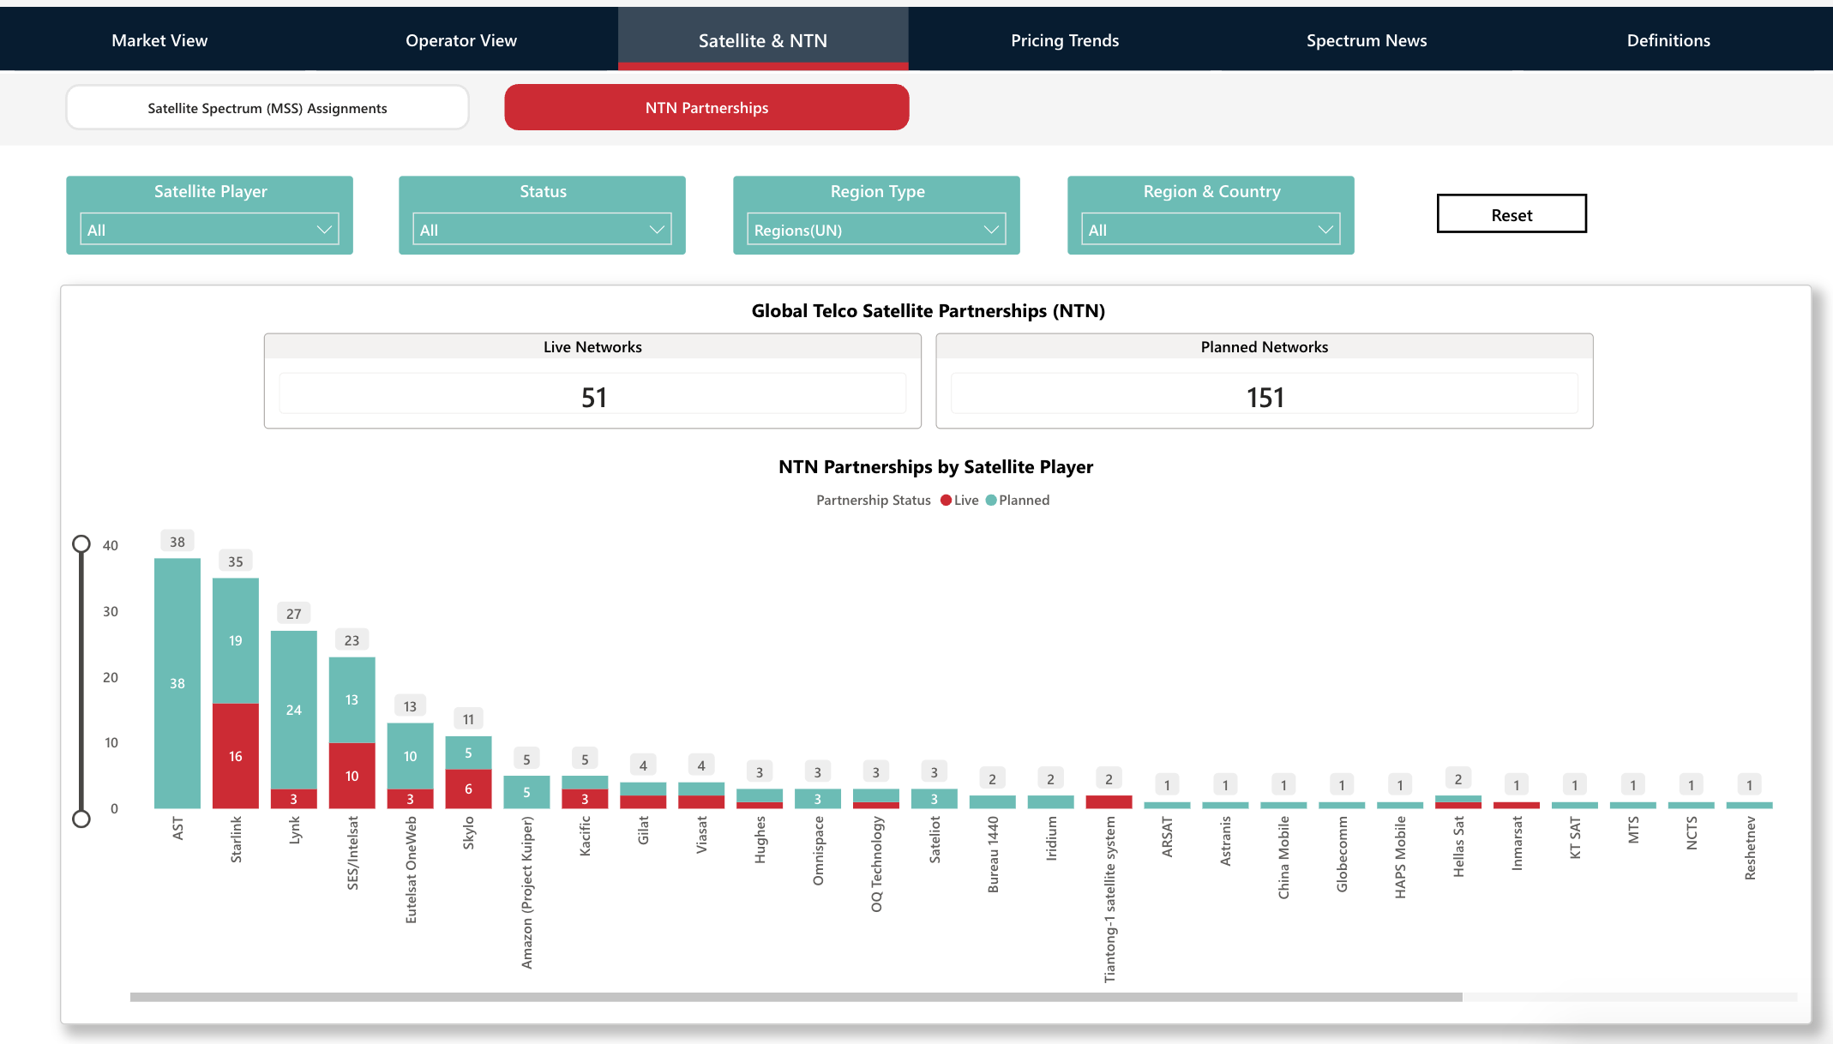Click Satellite Spectrum (MSS) Assignments button

pyautogui.click(x=267, y=108)
